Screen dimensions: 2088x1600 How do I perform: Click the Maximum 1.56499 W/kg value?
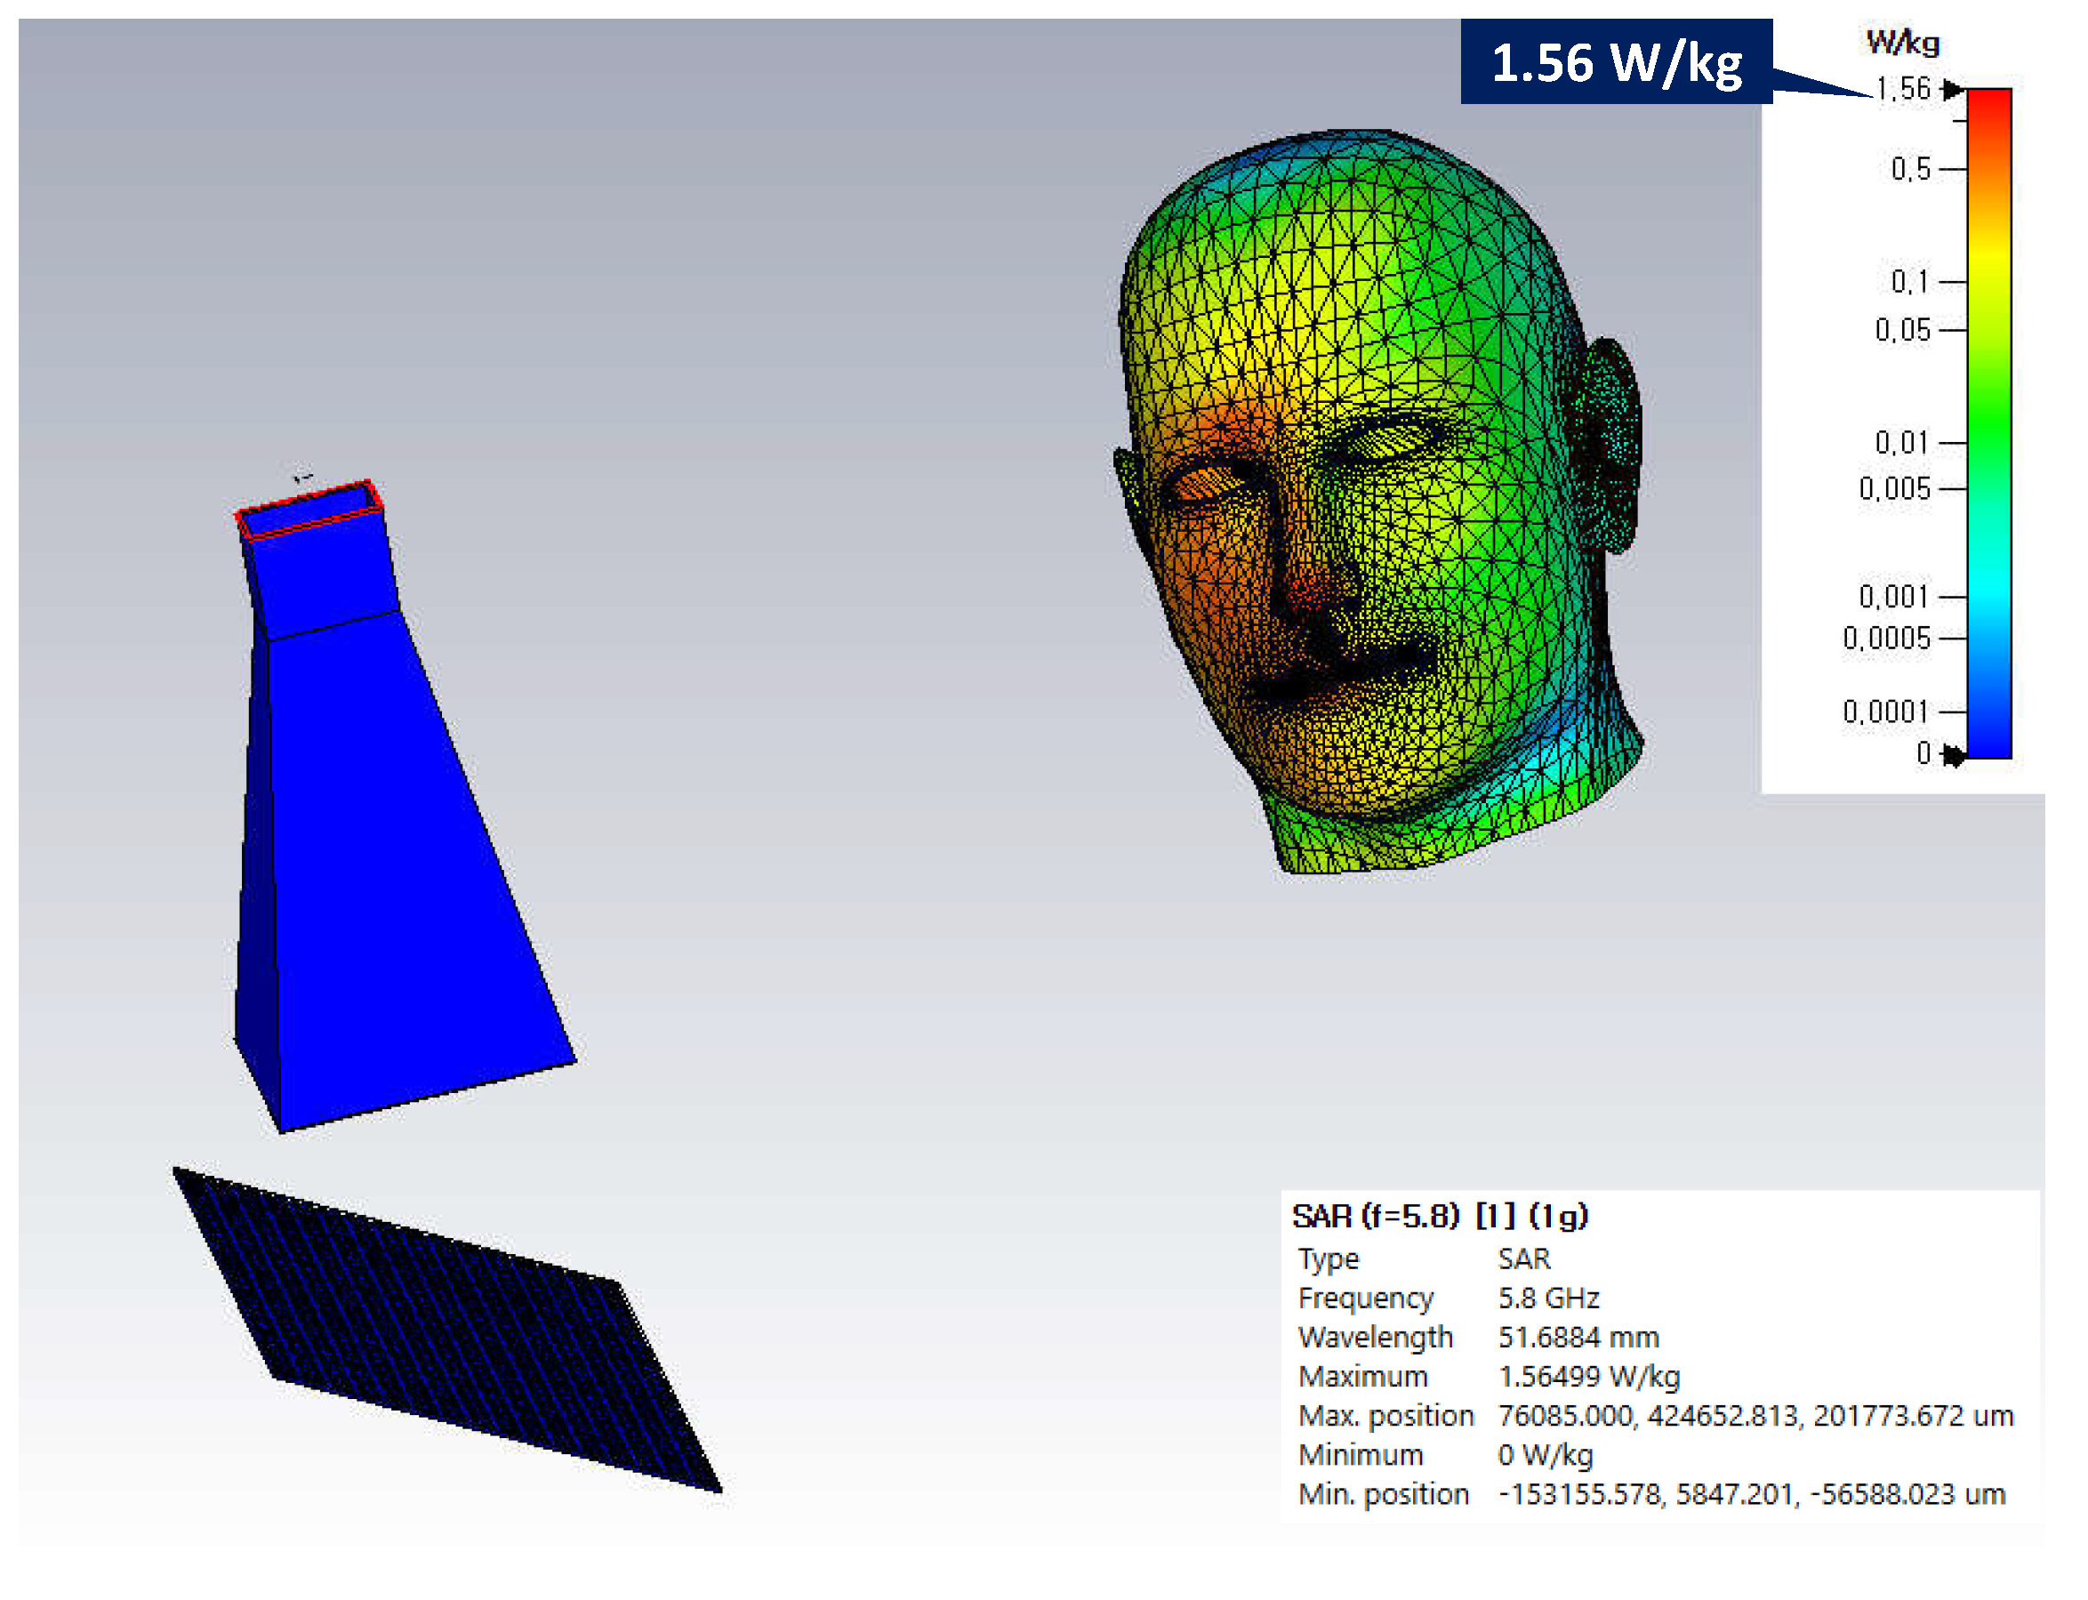pos(1588,1376)
